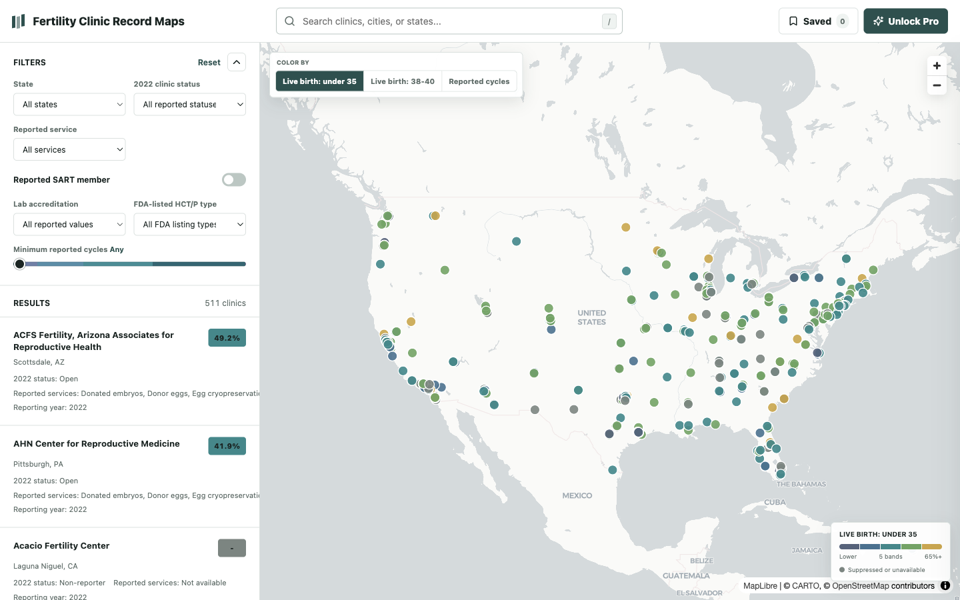
Task: Select Reported cycles color option
Action: [x=479, y=81]
